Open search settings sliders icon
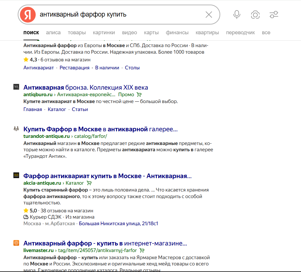This screenshot has width=301, height=272. point(274,15)
